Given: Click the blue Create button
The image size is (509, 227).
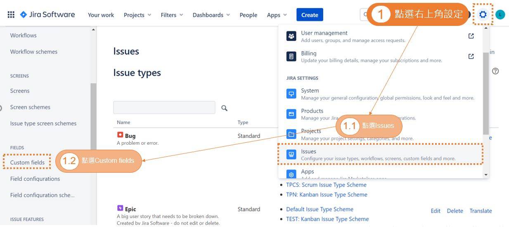Looking at the screenshot, I should 310,15.
